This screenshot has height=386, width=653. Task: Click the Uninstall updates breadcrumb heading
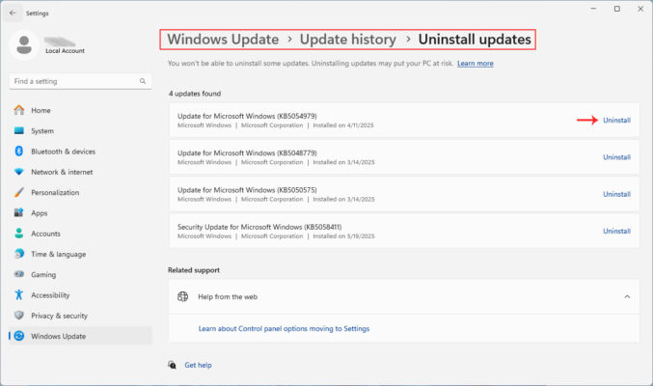(475, 40)
